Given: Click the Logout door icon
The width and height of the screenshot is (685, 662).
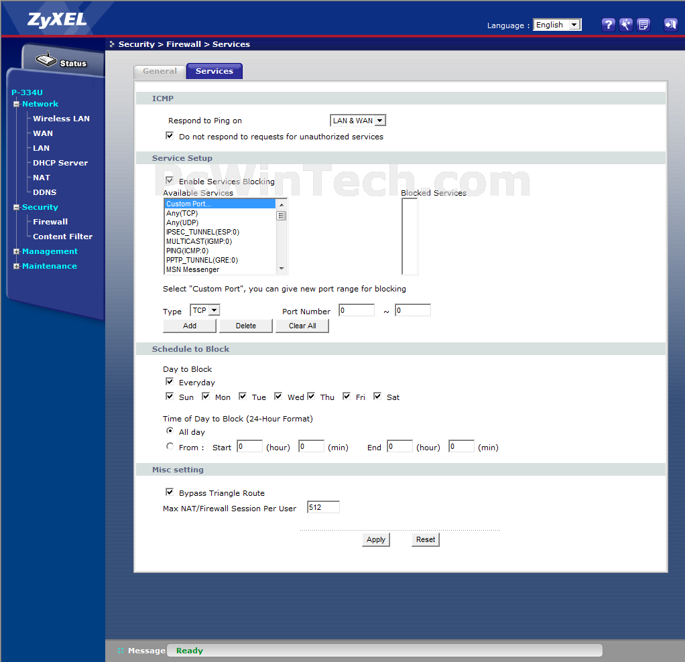Looking at the screenshot, I should (670, 25).
